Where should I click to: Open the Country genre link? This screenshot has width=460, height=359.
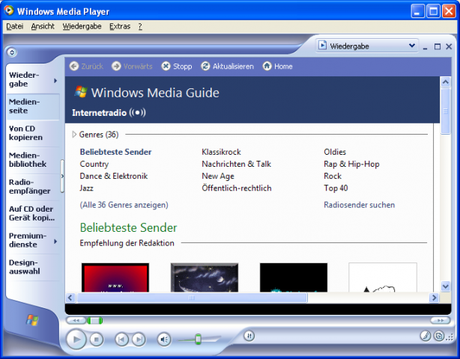click(94, 164)
